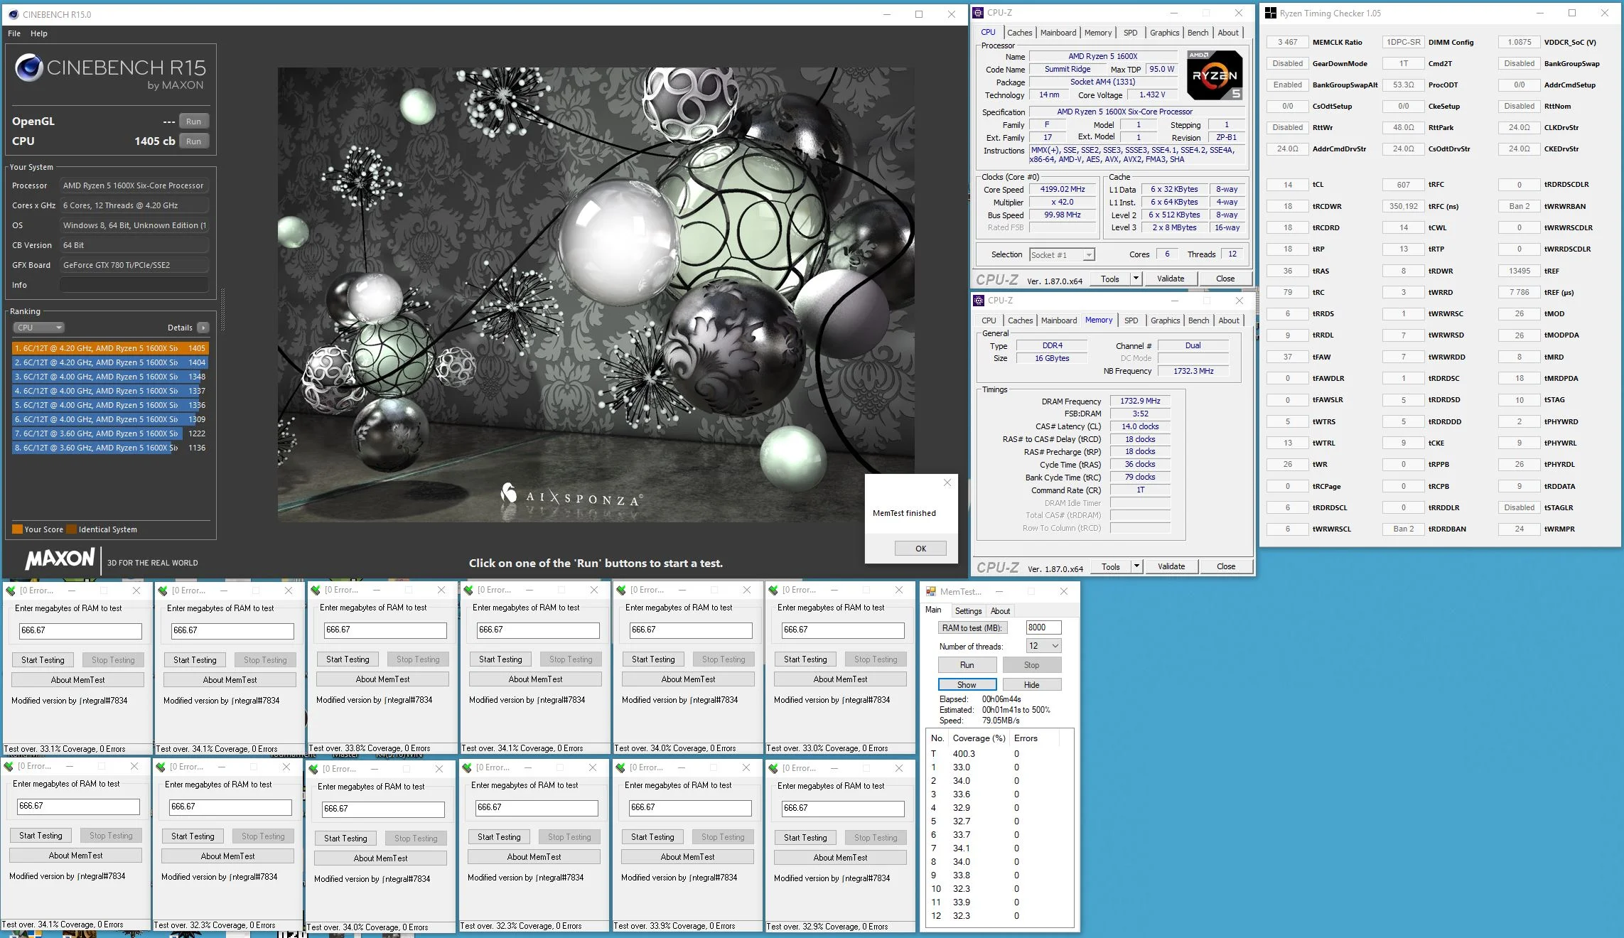Click the VDDCR_SoC value 1.0875

coord(1520,42)
